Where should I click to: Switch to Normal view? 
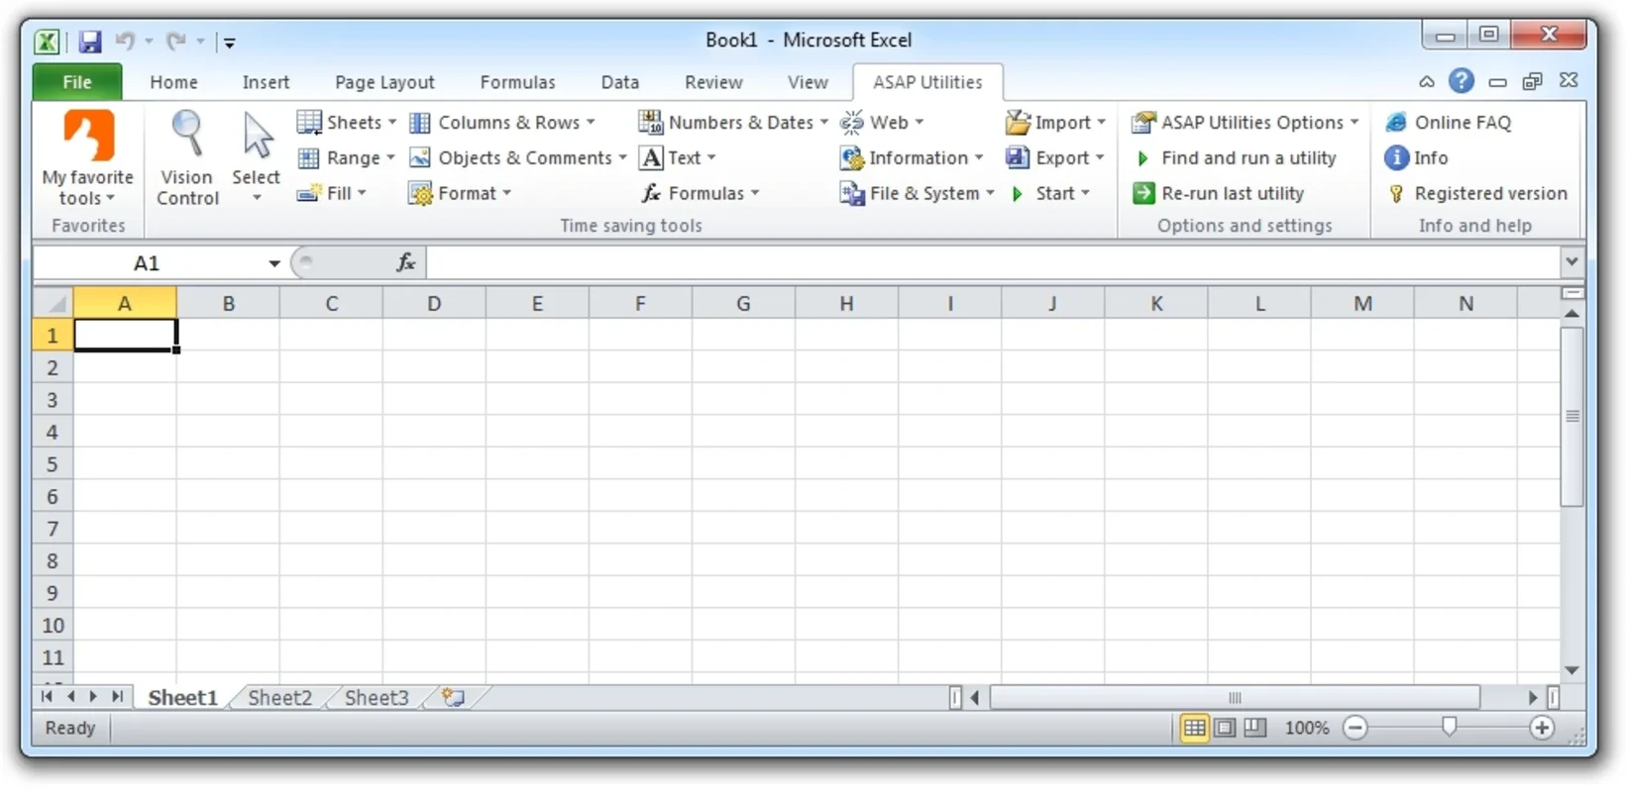1195,729
